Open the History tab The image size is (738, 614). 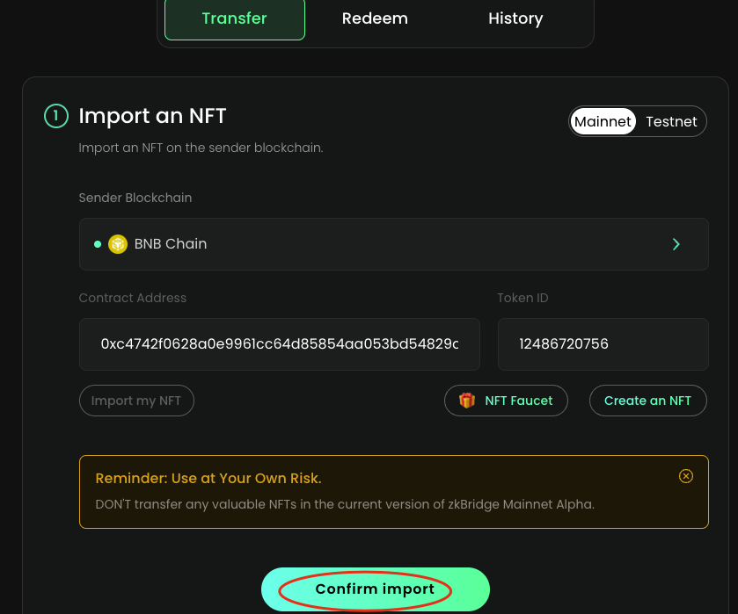pyautogui.click(x=515, y=18)
